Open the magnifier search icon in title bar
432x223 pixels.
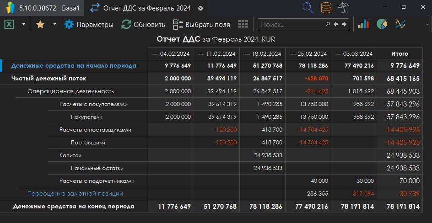[x=308, y=8]
